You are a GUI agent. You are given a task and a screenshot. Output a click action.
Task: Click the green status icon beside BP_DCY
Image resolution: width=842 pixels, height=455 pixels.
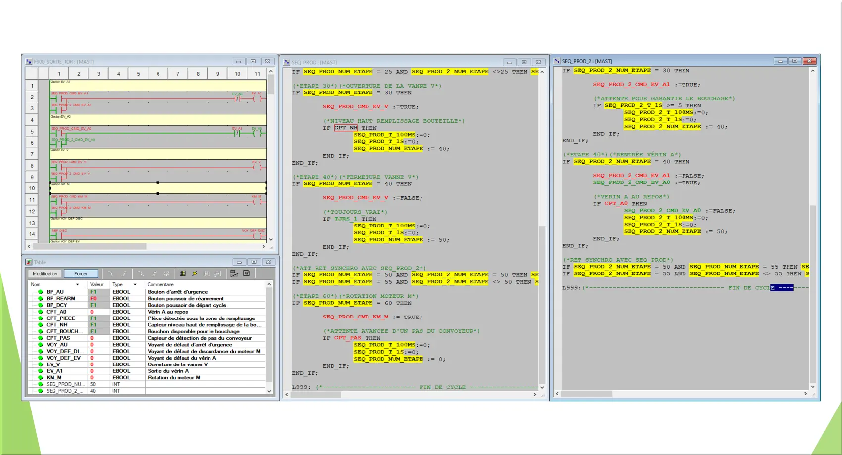(41, 305)
